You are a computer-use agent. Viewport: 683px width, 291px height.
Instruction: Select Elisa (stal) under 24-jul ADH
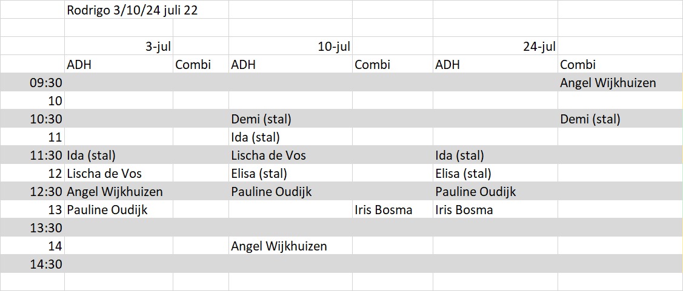[x=463, y=174]
